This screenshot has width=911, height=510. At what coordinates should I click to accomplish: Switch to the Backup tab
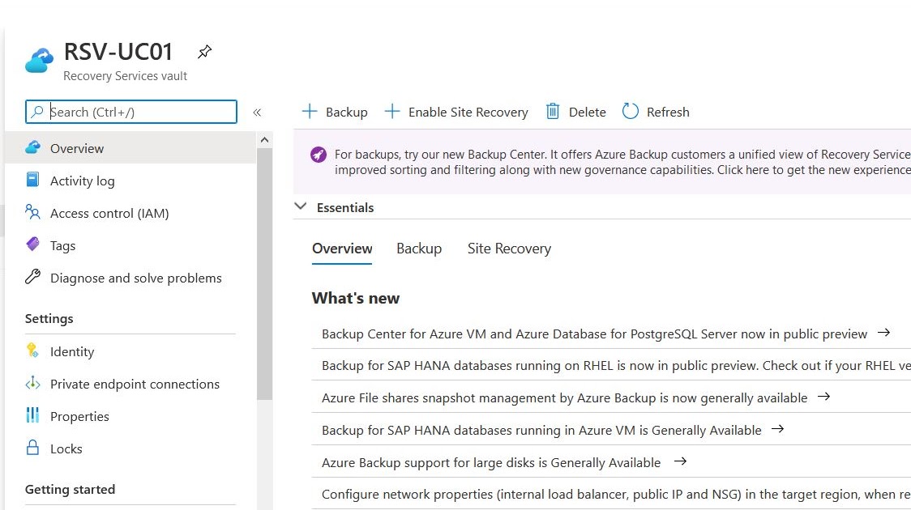pos(419,249)
